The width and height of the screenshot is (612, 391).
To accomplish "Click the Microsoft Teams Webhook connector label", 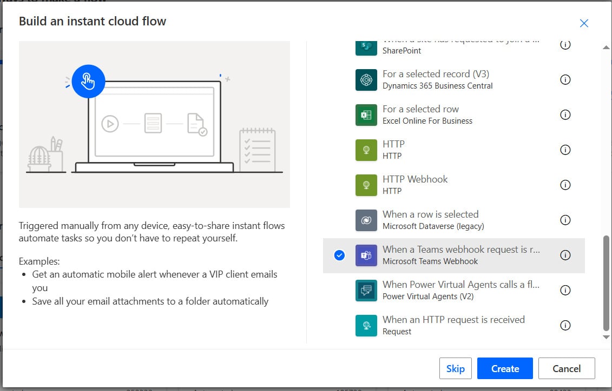I will point(430,261).
